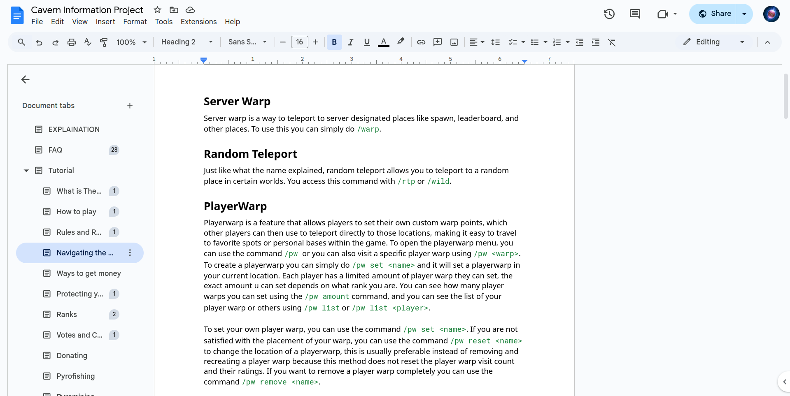
Task: Undo the last action
Action: click(39, 42)
